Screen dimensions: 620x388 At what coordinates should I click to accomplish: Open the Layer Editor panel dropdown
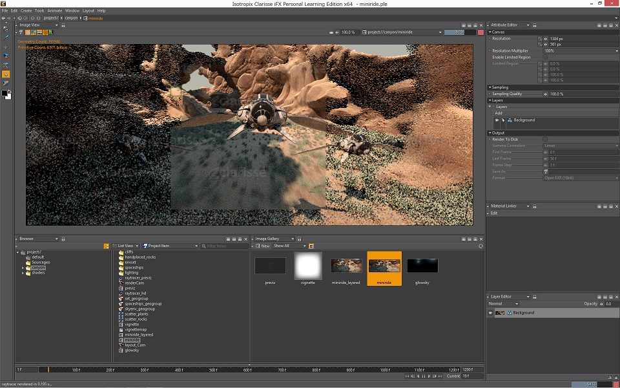click(x=510, y=297)
